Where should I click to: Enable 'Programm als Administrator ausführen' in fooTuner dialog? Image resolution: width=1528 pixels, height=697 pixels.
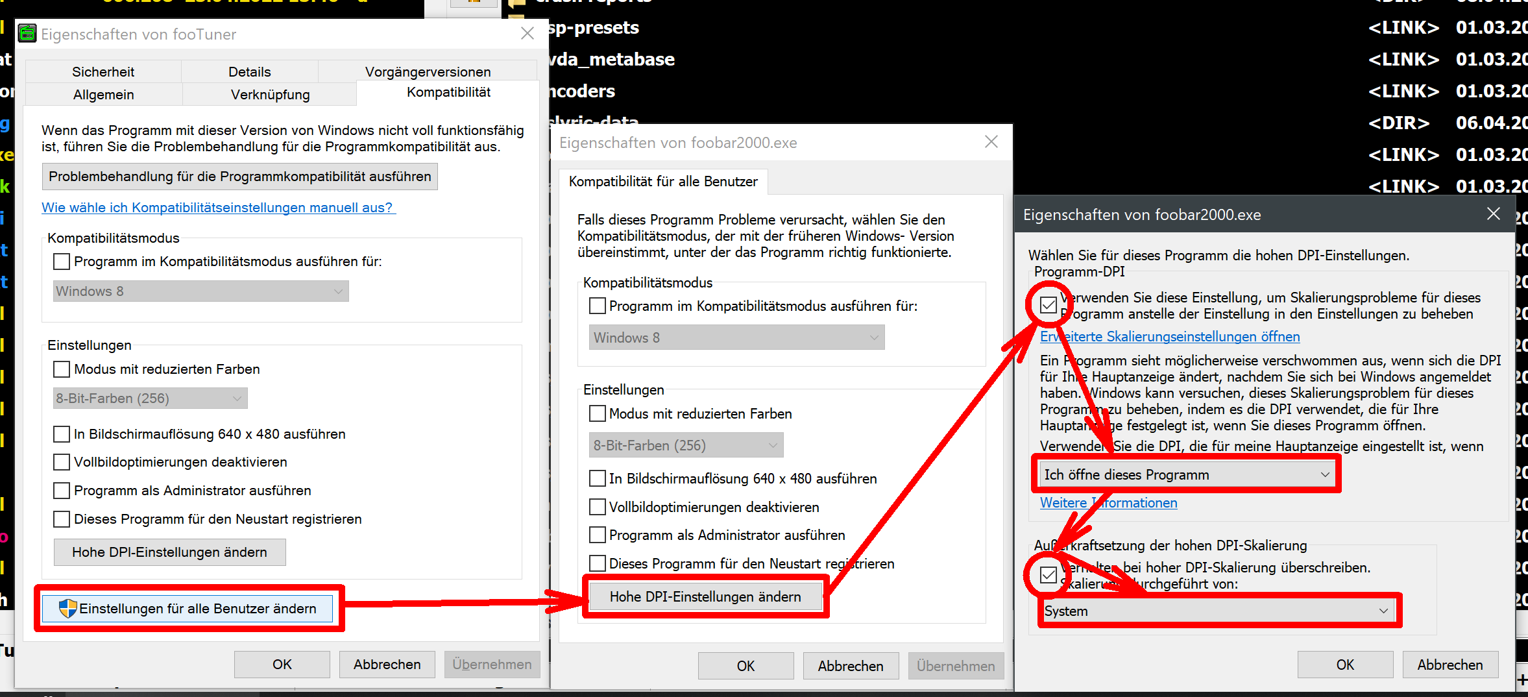[x=62, y=491]
